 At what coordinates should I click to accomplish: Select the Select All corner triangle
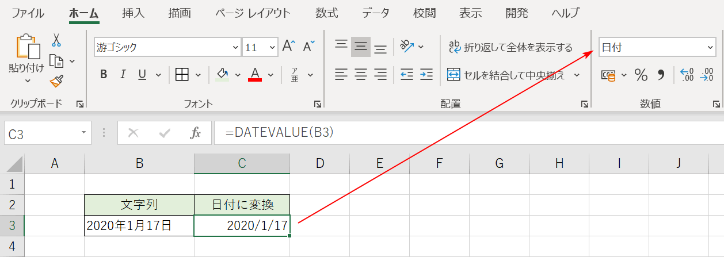tap(14, 164)
